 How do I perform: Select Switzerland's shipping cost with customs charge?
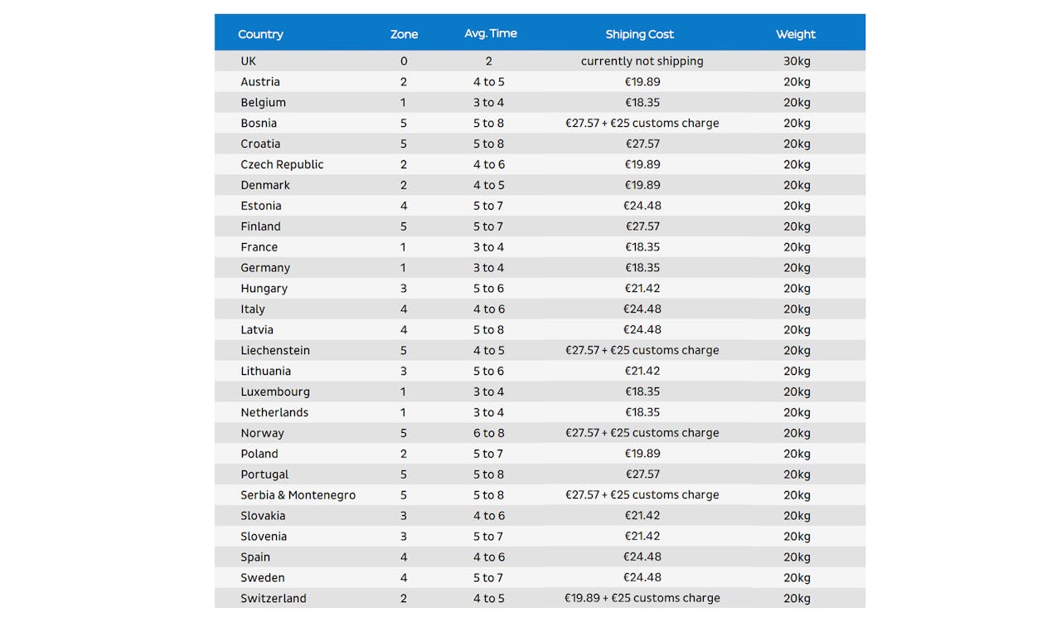pyautogui.click(x=642, y=598)
